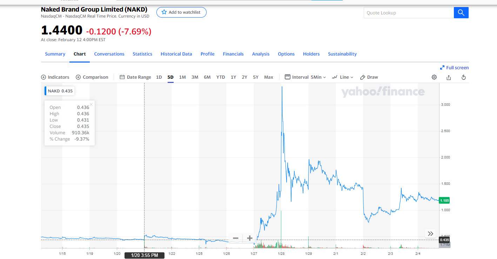Jump to latest data with double-arrow button
Viewport: 497px width, 259px height.
431,234
